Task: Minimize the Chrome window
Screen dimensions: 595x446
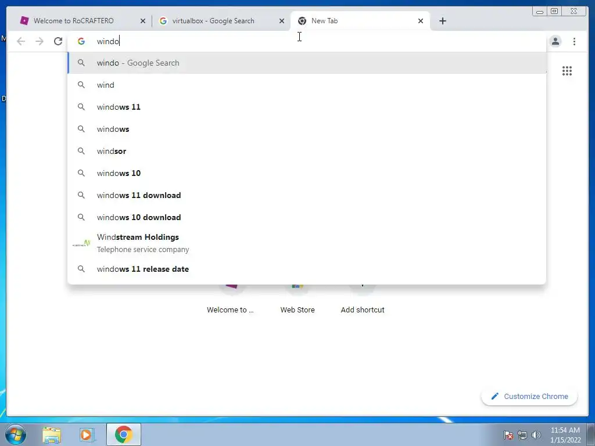Action: point(540,12)
